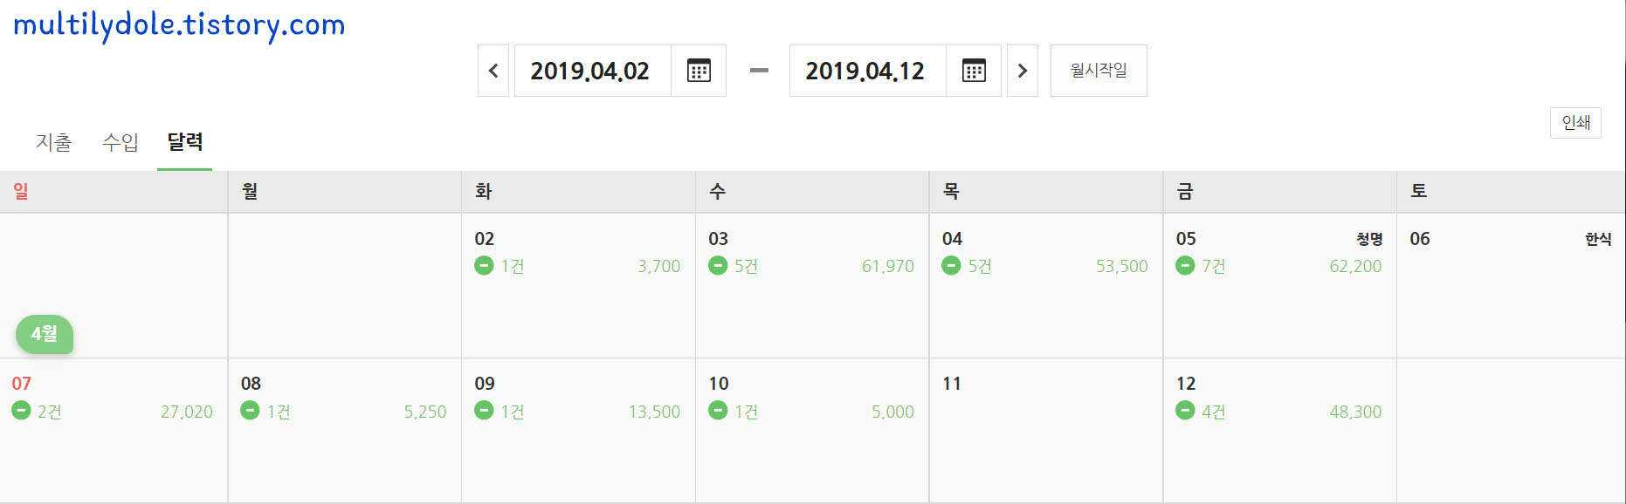1626x504 pixels.
Task: Go to previous period with left chevron
Action: tap(493, 71)
